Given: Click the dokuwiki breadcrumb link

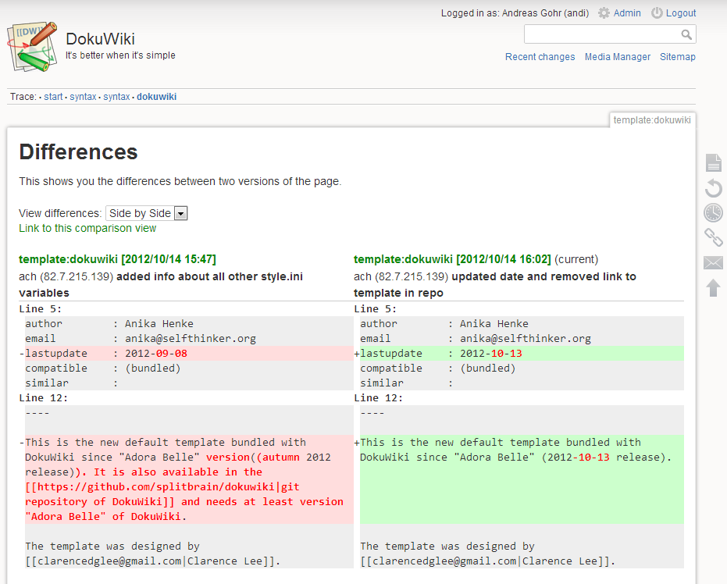Looking at the screenshot, I should point(156,97).
